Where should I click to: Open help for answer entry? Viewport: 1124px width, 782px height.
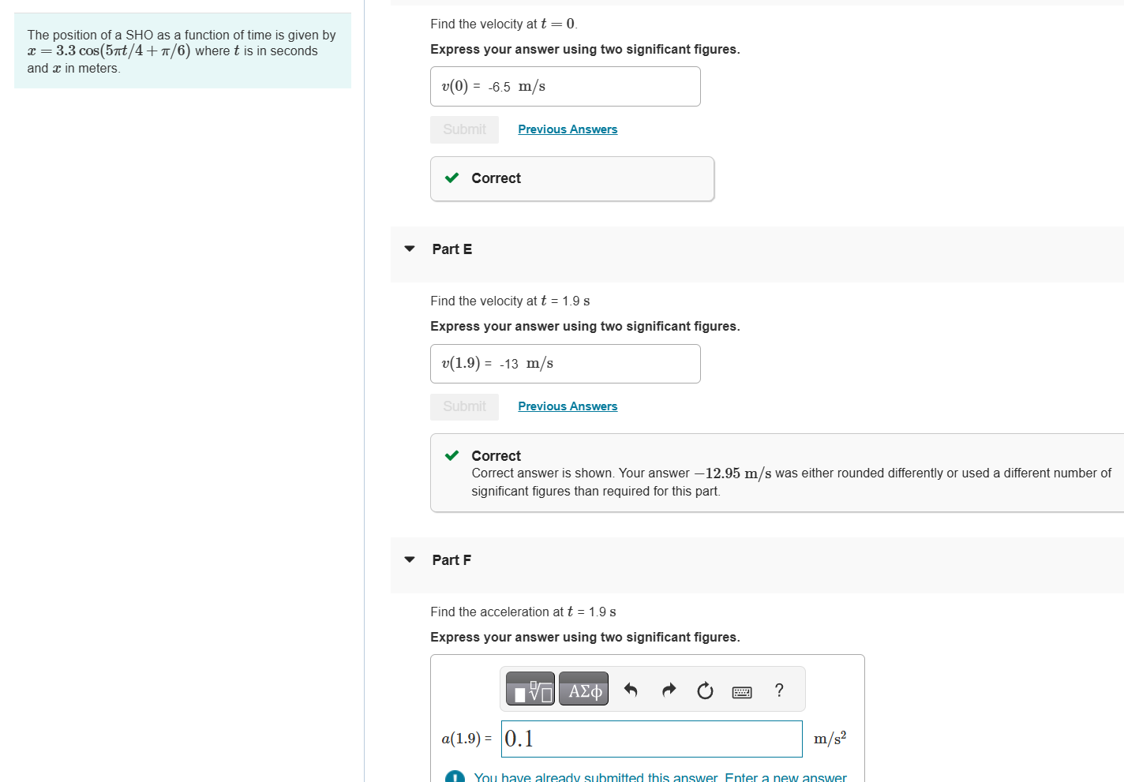coord(779,690)
